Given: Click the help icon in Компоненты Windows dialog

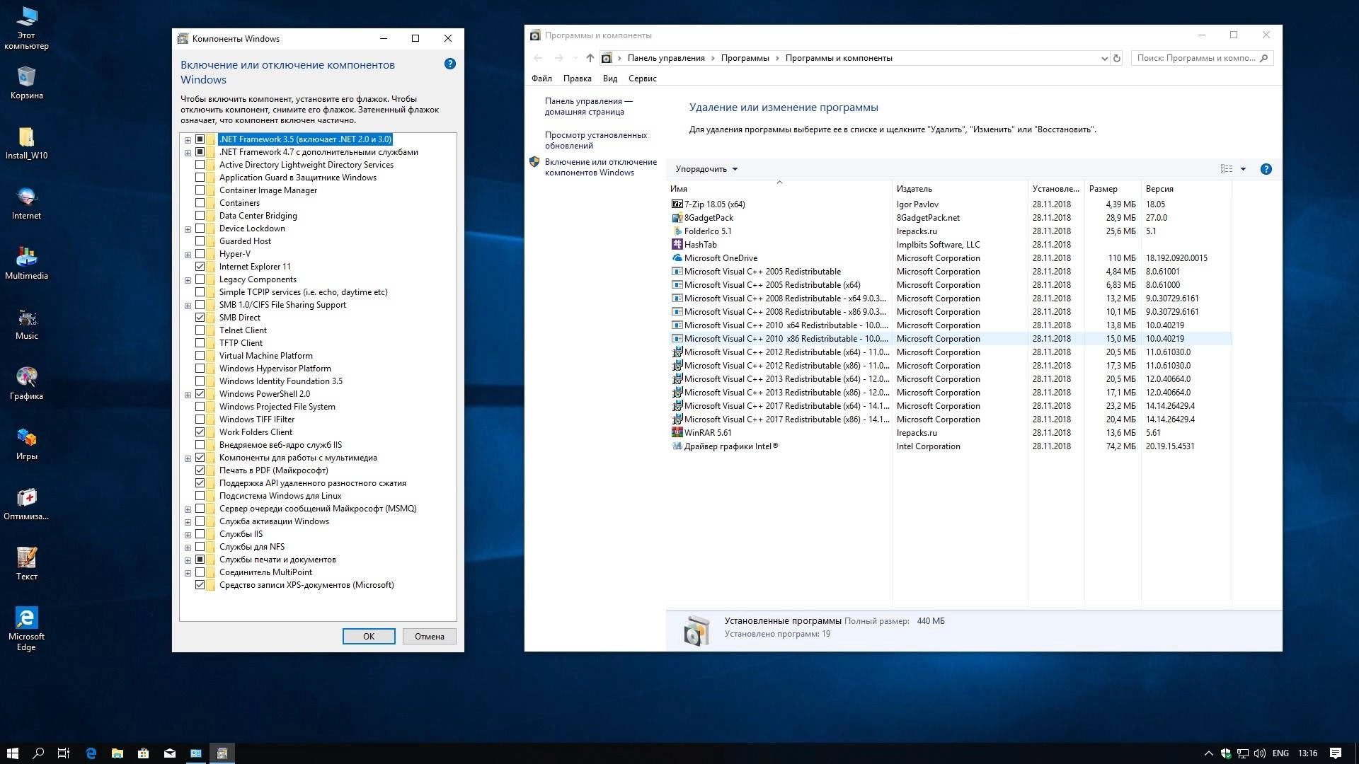Looking at the screenshot, I should tap(449, 64).
